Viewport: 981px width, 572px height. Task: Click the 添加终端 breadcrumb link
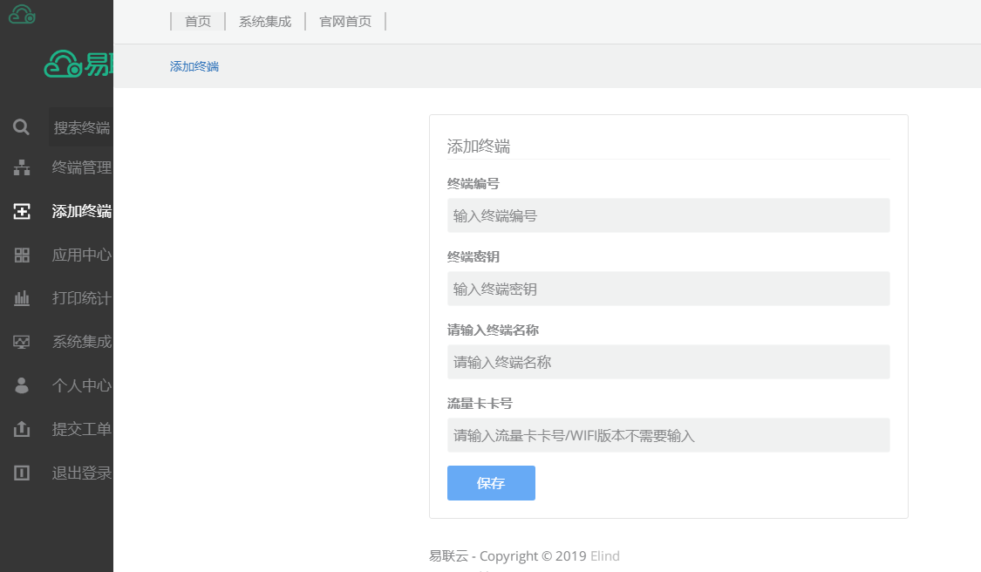click(194, 66)
